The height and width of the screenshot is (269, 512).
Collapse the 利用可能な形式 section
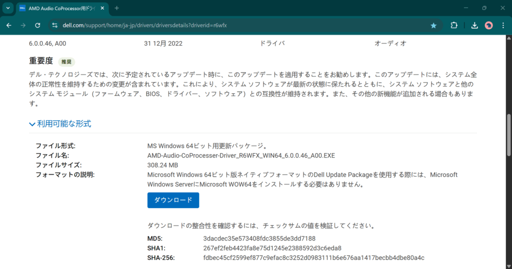point(60,123)
